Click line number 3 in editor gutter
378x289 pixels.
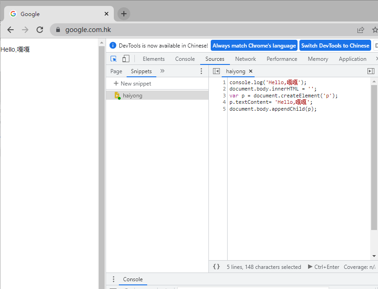tap(224, 96)
